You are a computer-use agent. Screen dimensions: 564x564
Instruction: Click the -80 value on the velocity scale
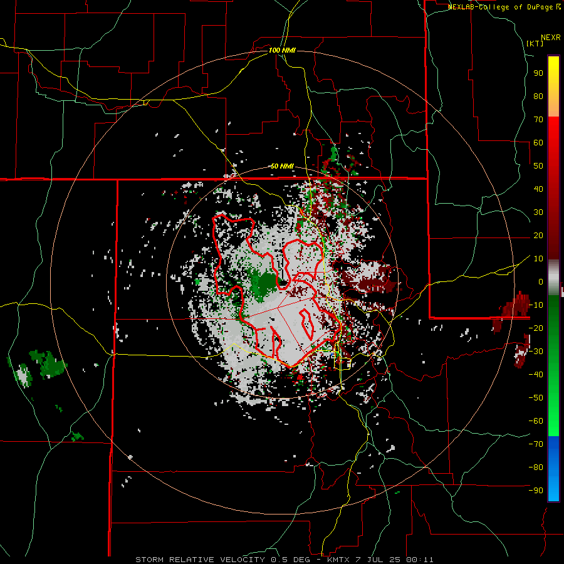[x=536, y=467]
